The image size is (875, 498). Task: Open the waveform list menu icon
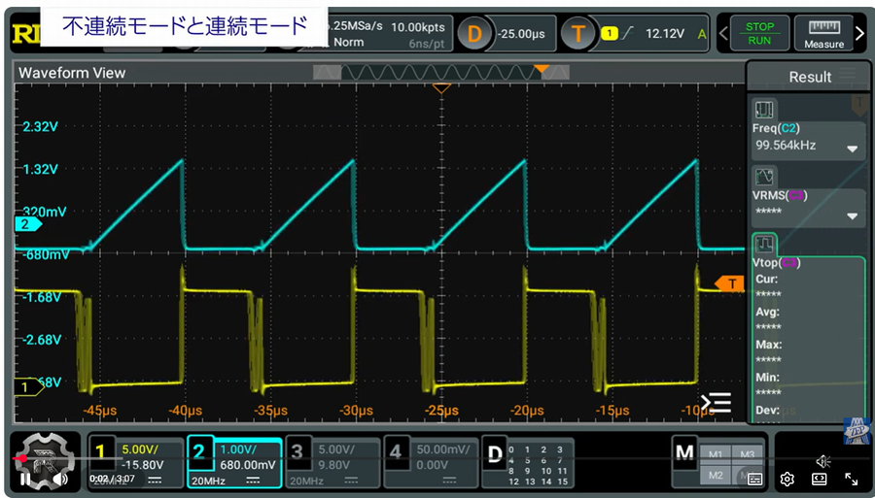[716, 401]
